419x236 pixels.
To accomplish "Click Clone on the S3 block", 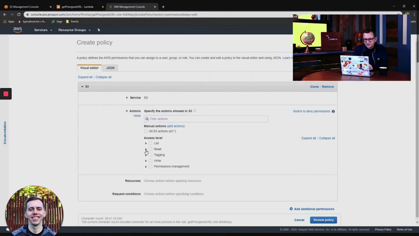I will [x=314, y=87].
